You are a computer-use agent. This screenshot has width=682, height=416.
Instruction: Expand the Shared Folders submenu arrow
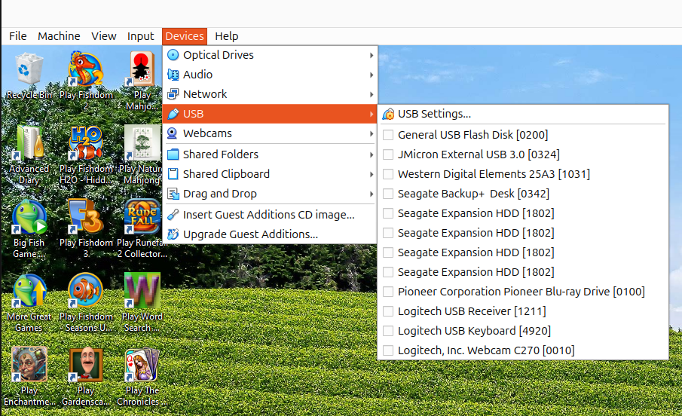point(372,155)
